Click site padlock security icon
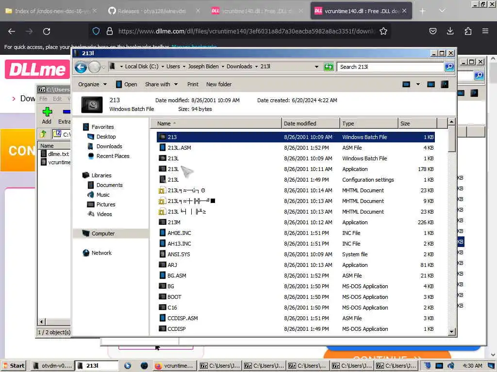The width and height of the screenshot is (497, 372). click(110, 31)
